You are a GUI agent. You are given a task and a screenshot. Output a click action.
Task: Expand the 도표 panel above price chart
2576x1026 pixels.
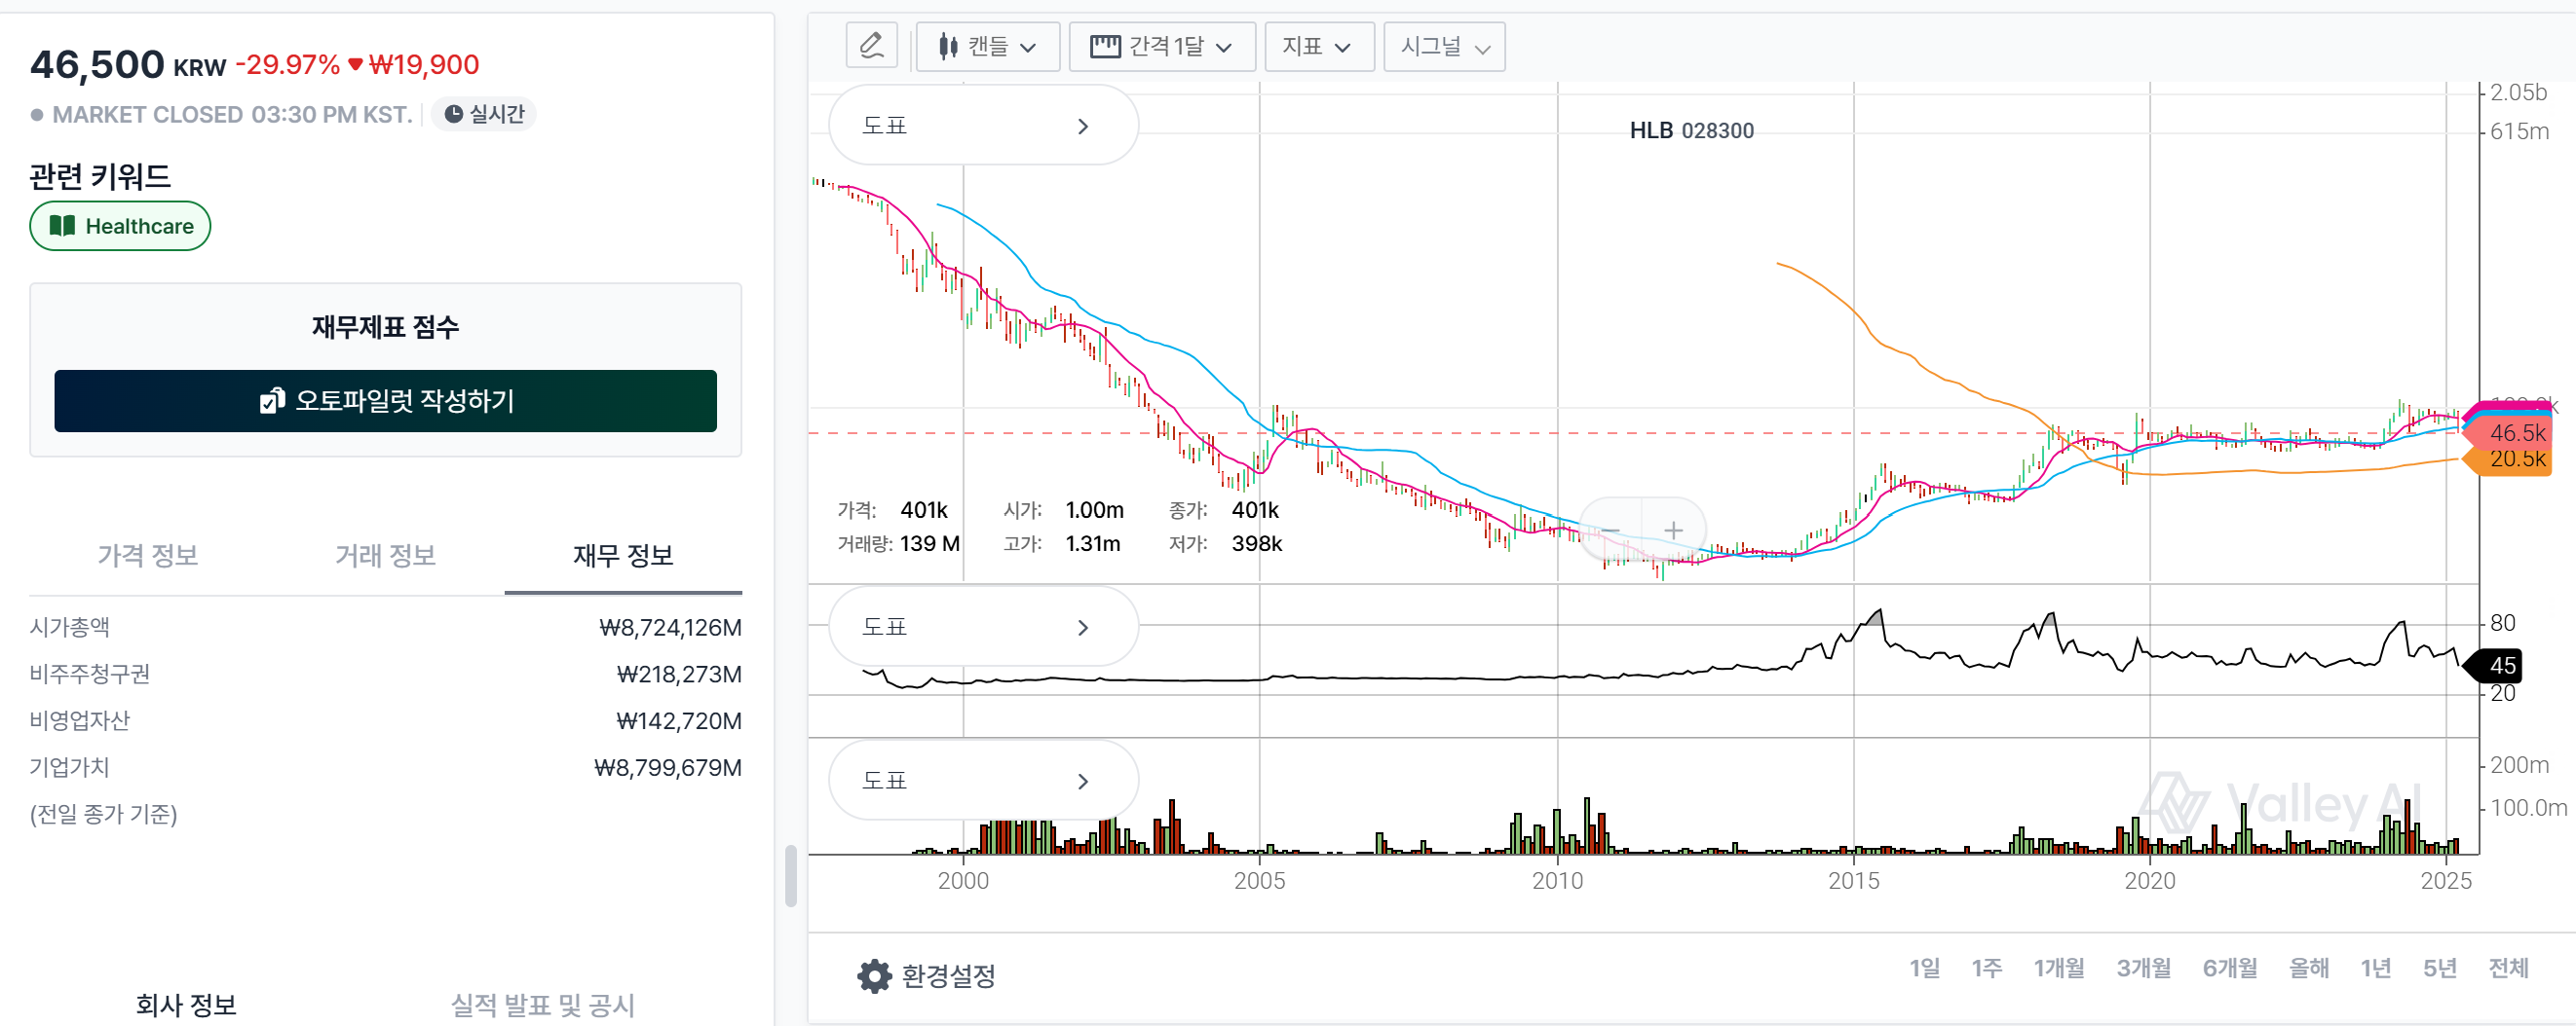click(982, 126)
